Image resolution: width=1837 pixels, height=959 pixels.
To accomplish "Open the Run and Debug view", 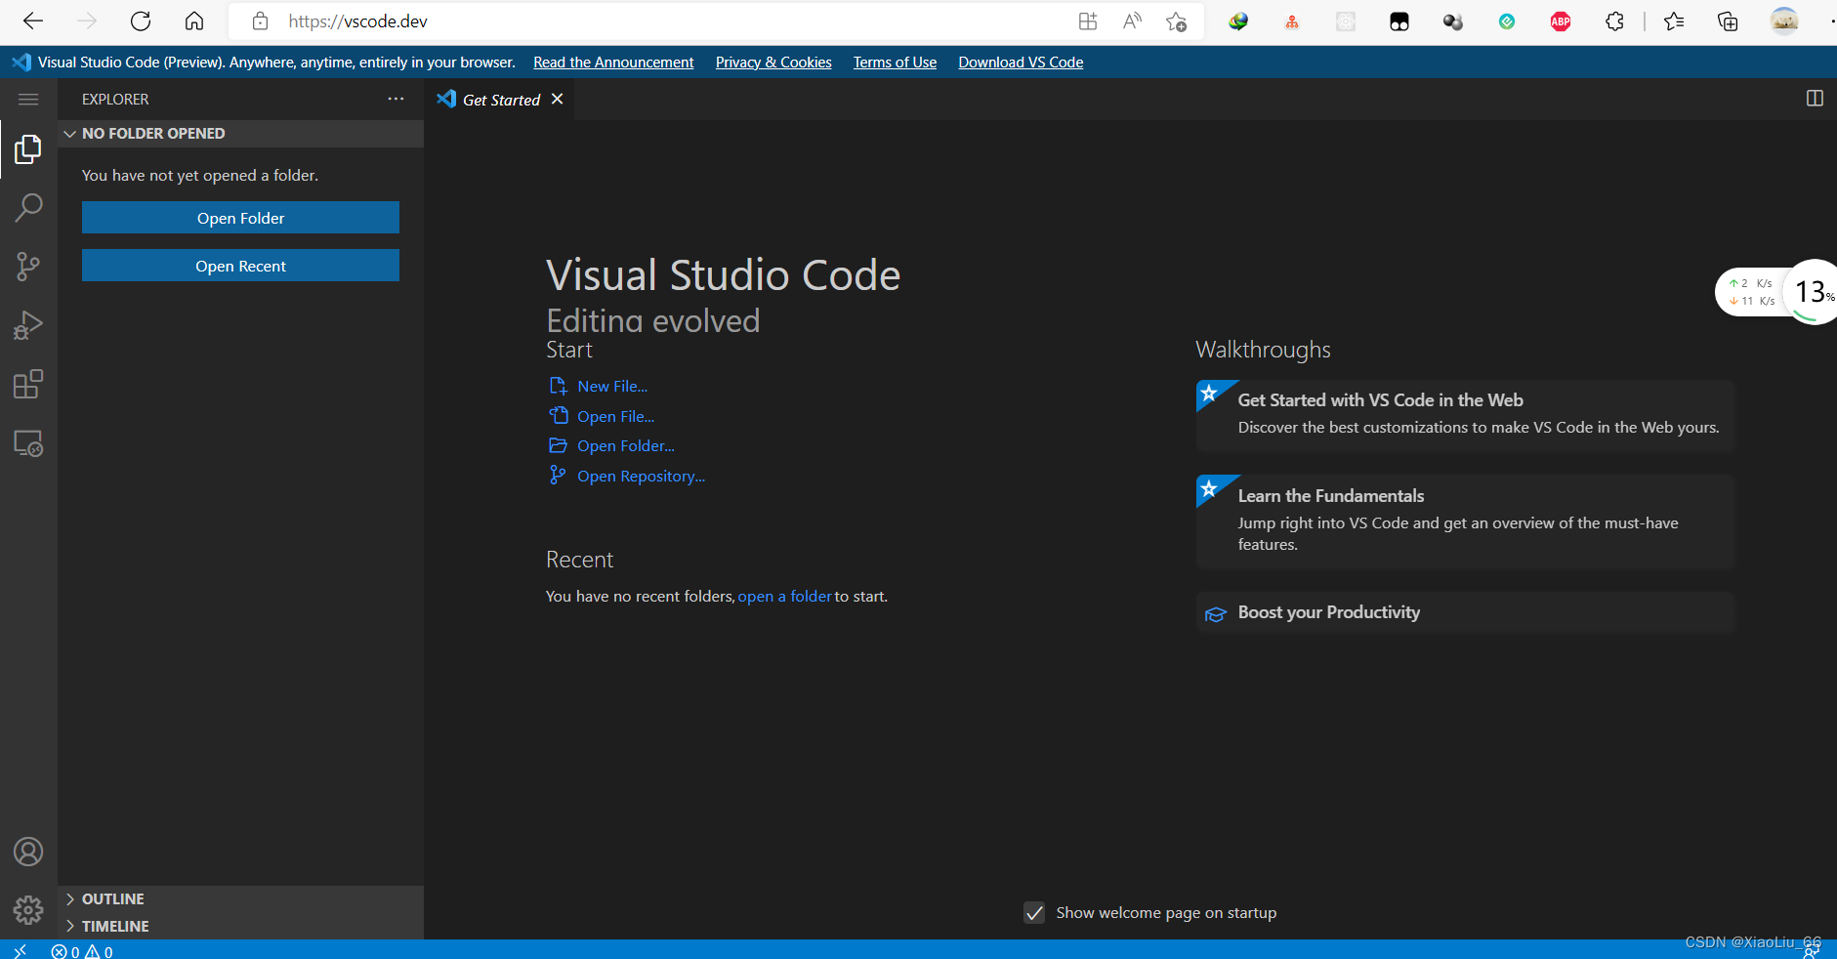I will (x=28, y=324).
